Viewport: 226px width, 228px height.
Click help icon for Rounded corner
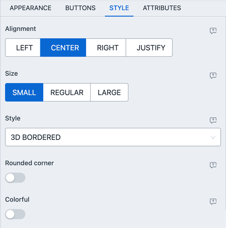(213, 165)
